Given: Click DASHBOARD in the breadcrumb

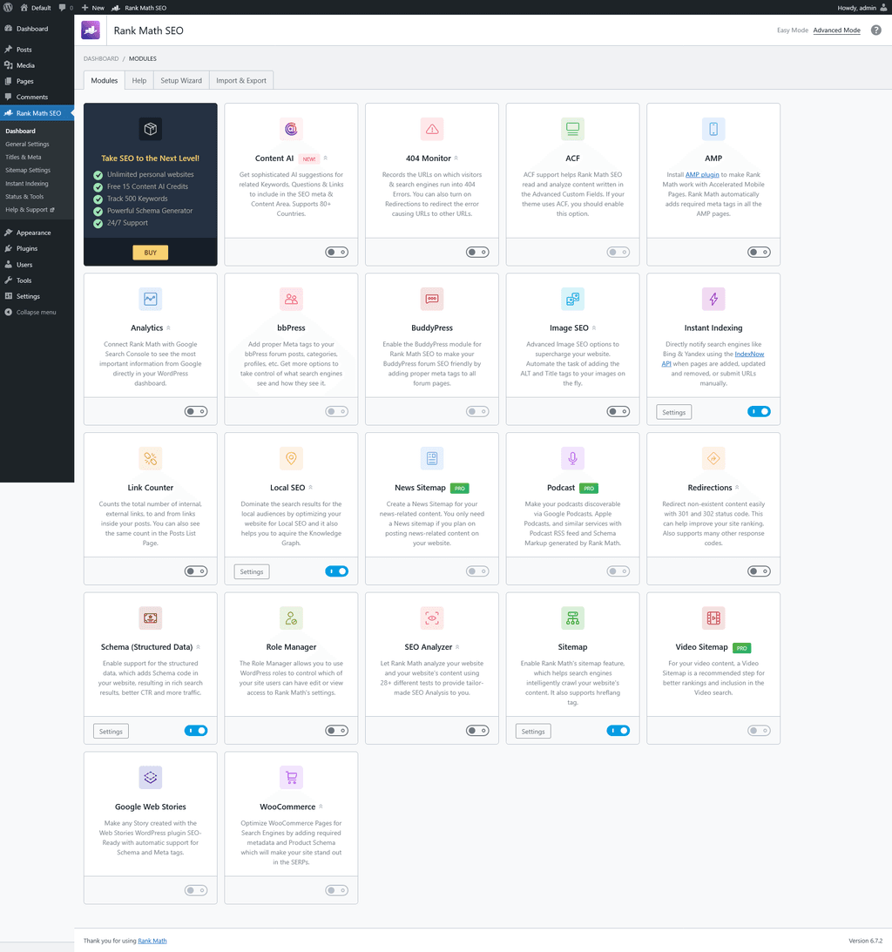Looking at the screenshot, I should click(101, 59).
